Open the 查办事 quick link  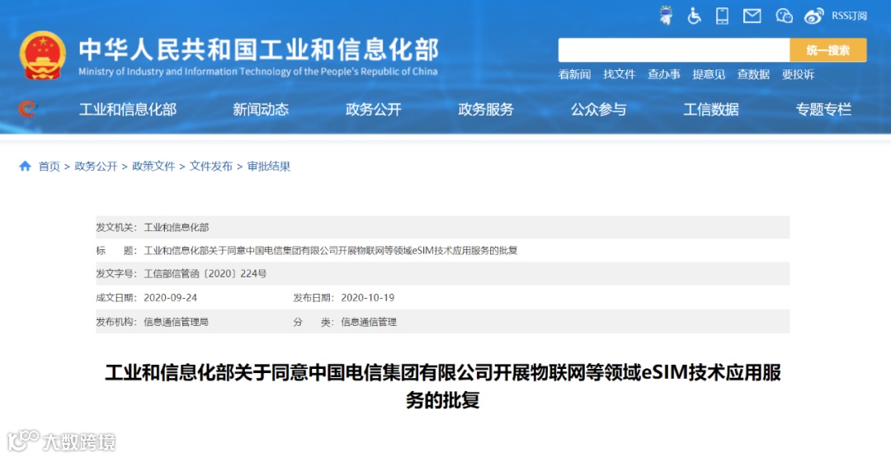click(663, 74)
